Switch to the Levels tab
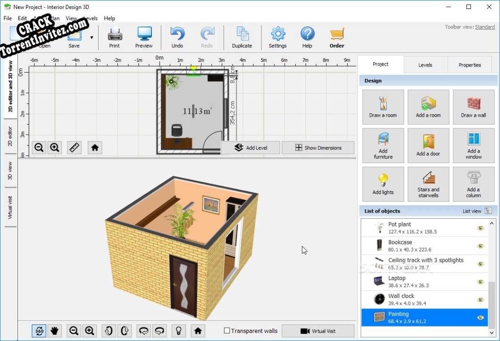Screen dimensions: 500x341 pyautogui.click(x=425, y=65)
